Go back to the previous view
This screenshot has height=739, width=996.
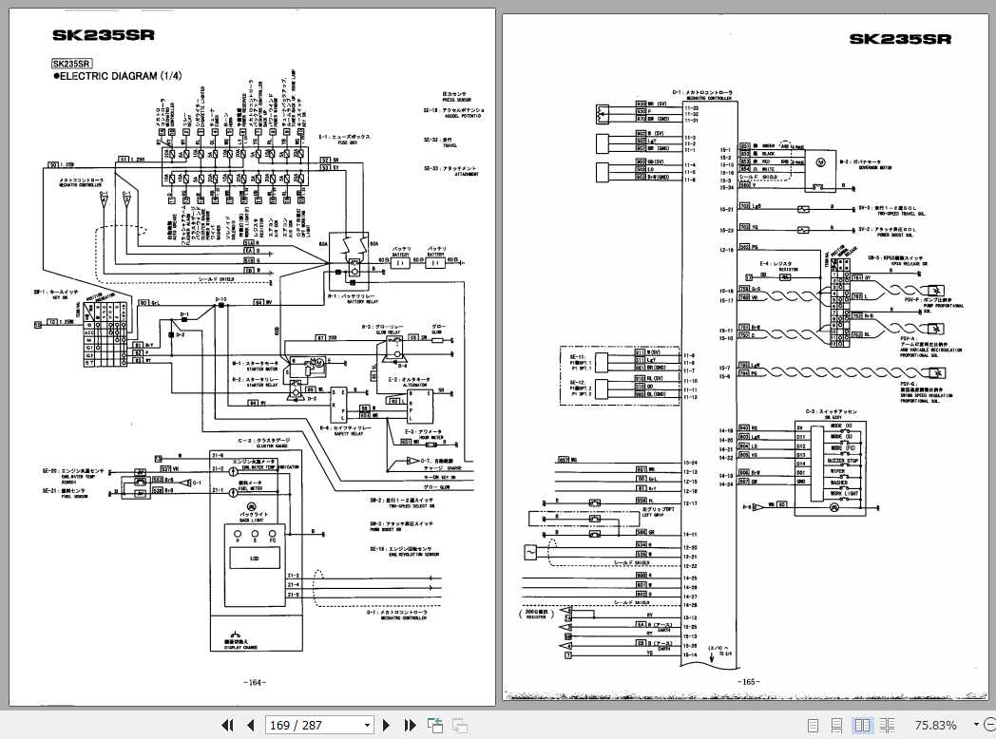[435, 725]
